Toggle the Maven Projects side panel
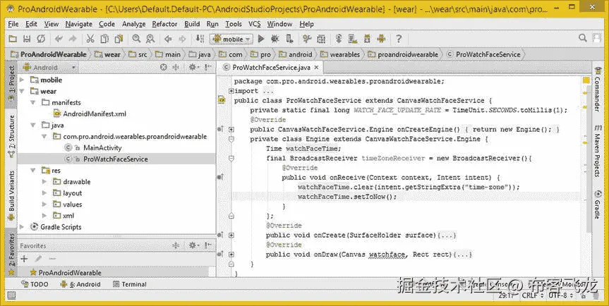The image size is (609, 306). [x=597, y=153]
